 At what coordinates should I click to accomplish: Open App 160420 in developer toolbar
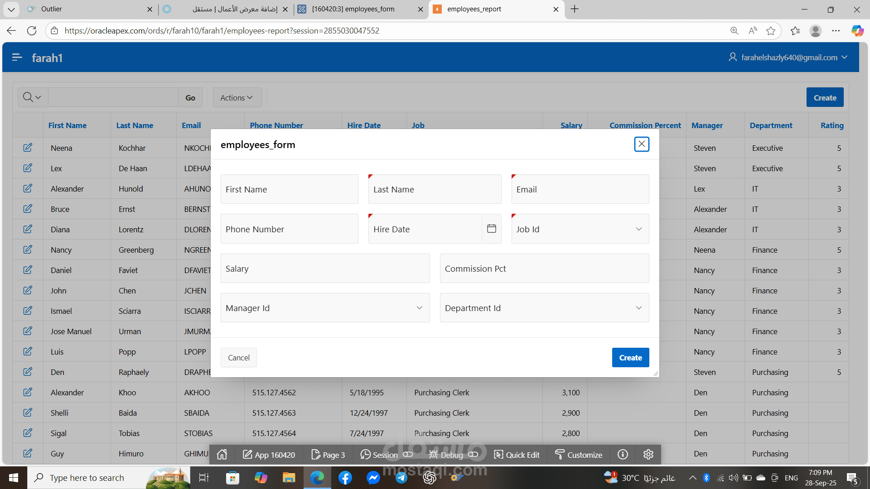click(x=269, y=455)
